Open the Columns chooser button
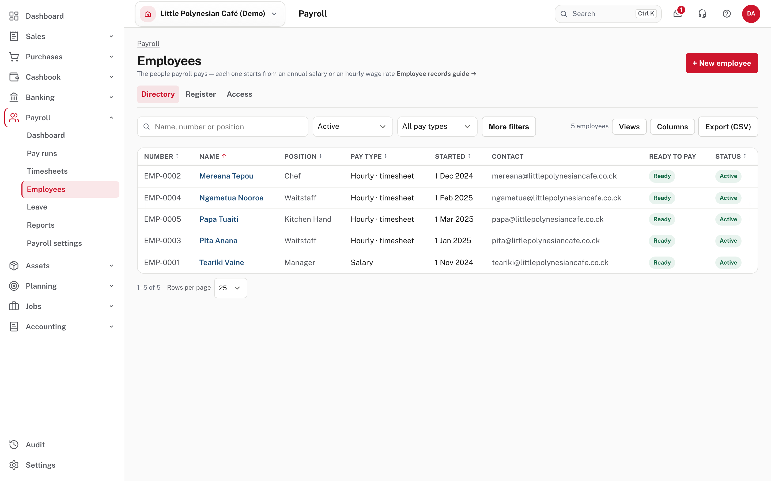Viewport: 771px width, 481px height. (x=672, y=127)
